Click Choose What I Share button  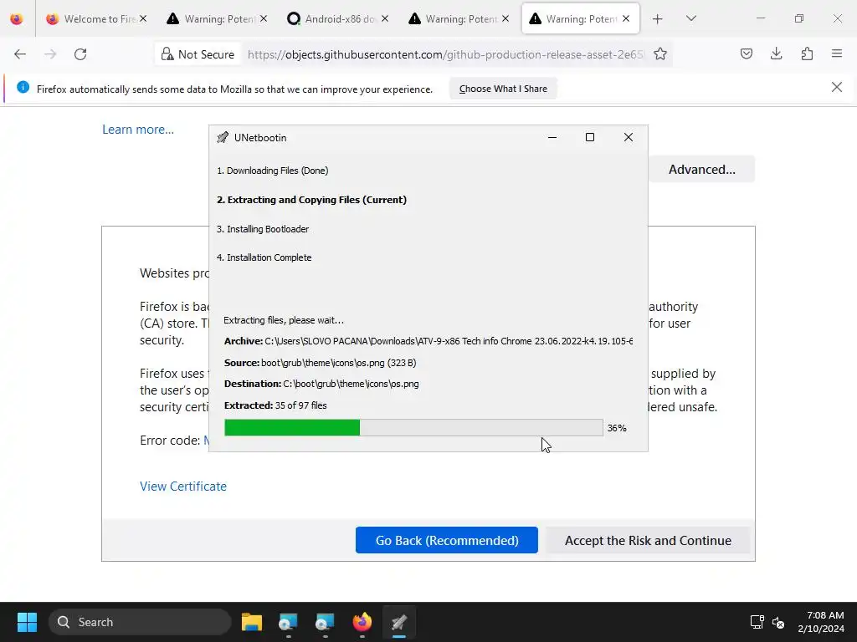tap(503, 89)
